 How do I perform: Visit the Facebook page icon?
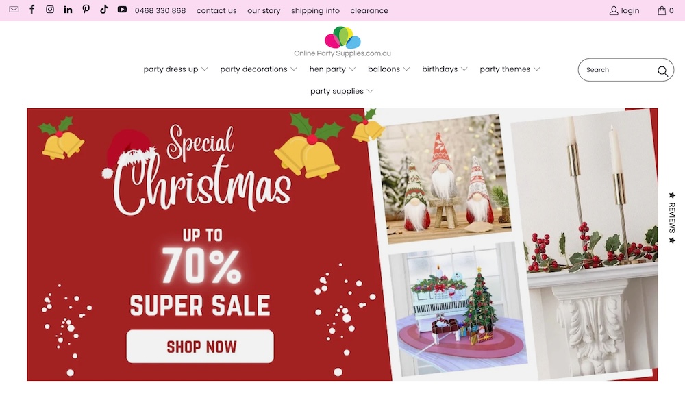coord(32,10)
